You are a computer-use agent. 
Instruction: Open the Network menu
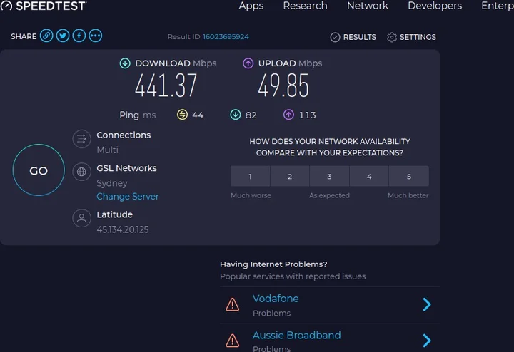point(368,6)
